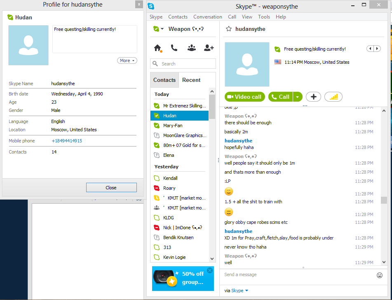392x300 pixels.
Task: Open KMJT contact with away status icon
Action: point(179,198)
